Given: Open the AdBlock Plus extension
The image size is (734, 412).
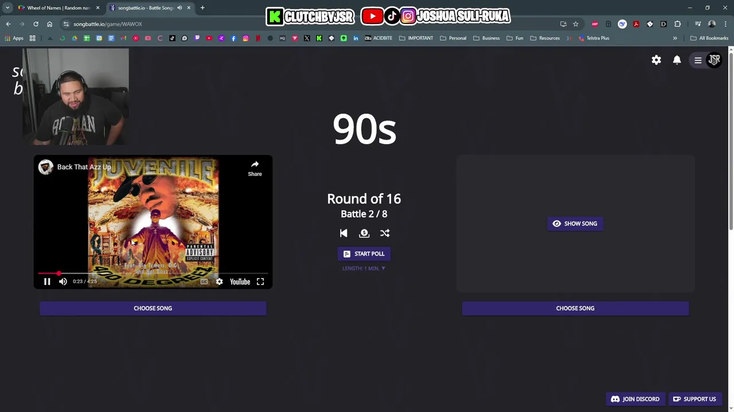Looking at the screenshot, I should (x=595, y=24).
